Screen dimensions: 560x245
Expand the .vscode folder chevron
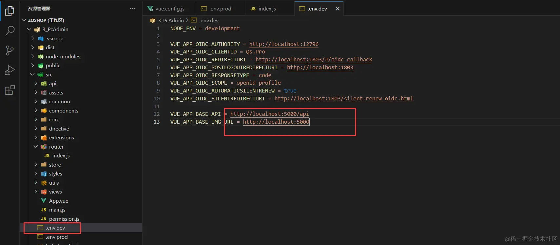(32, 38)
